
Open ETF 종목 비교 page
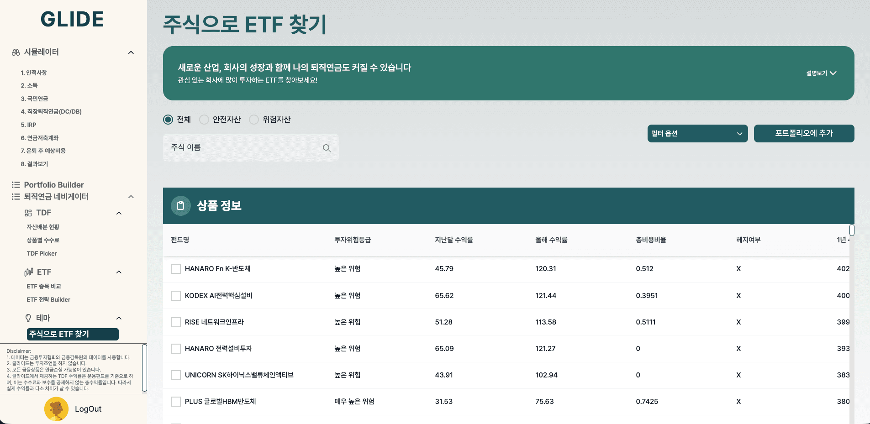[x=44, y=286]
